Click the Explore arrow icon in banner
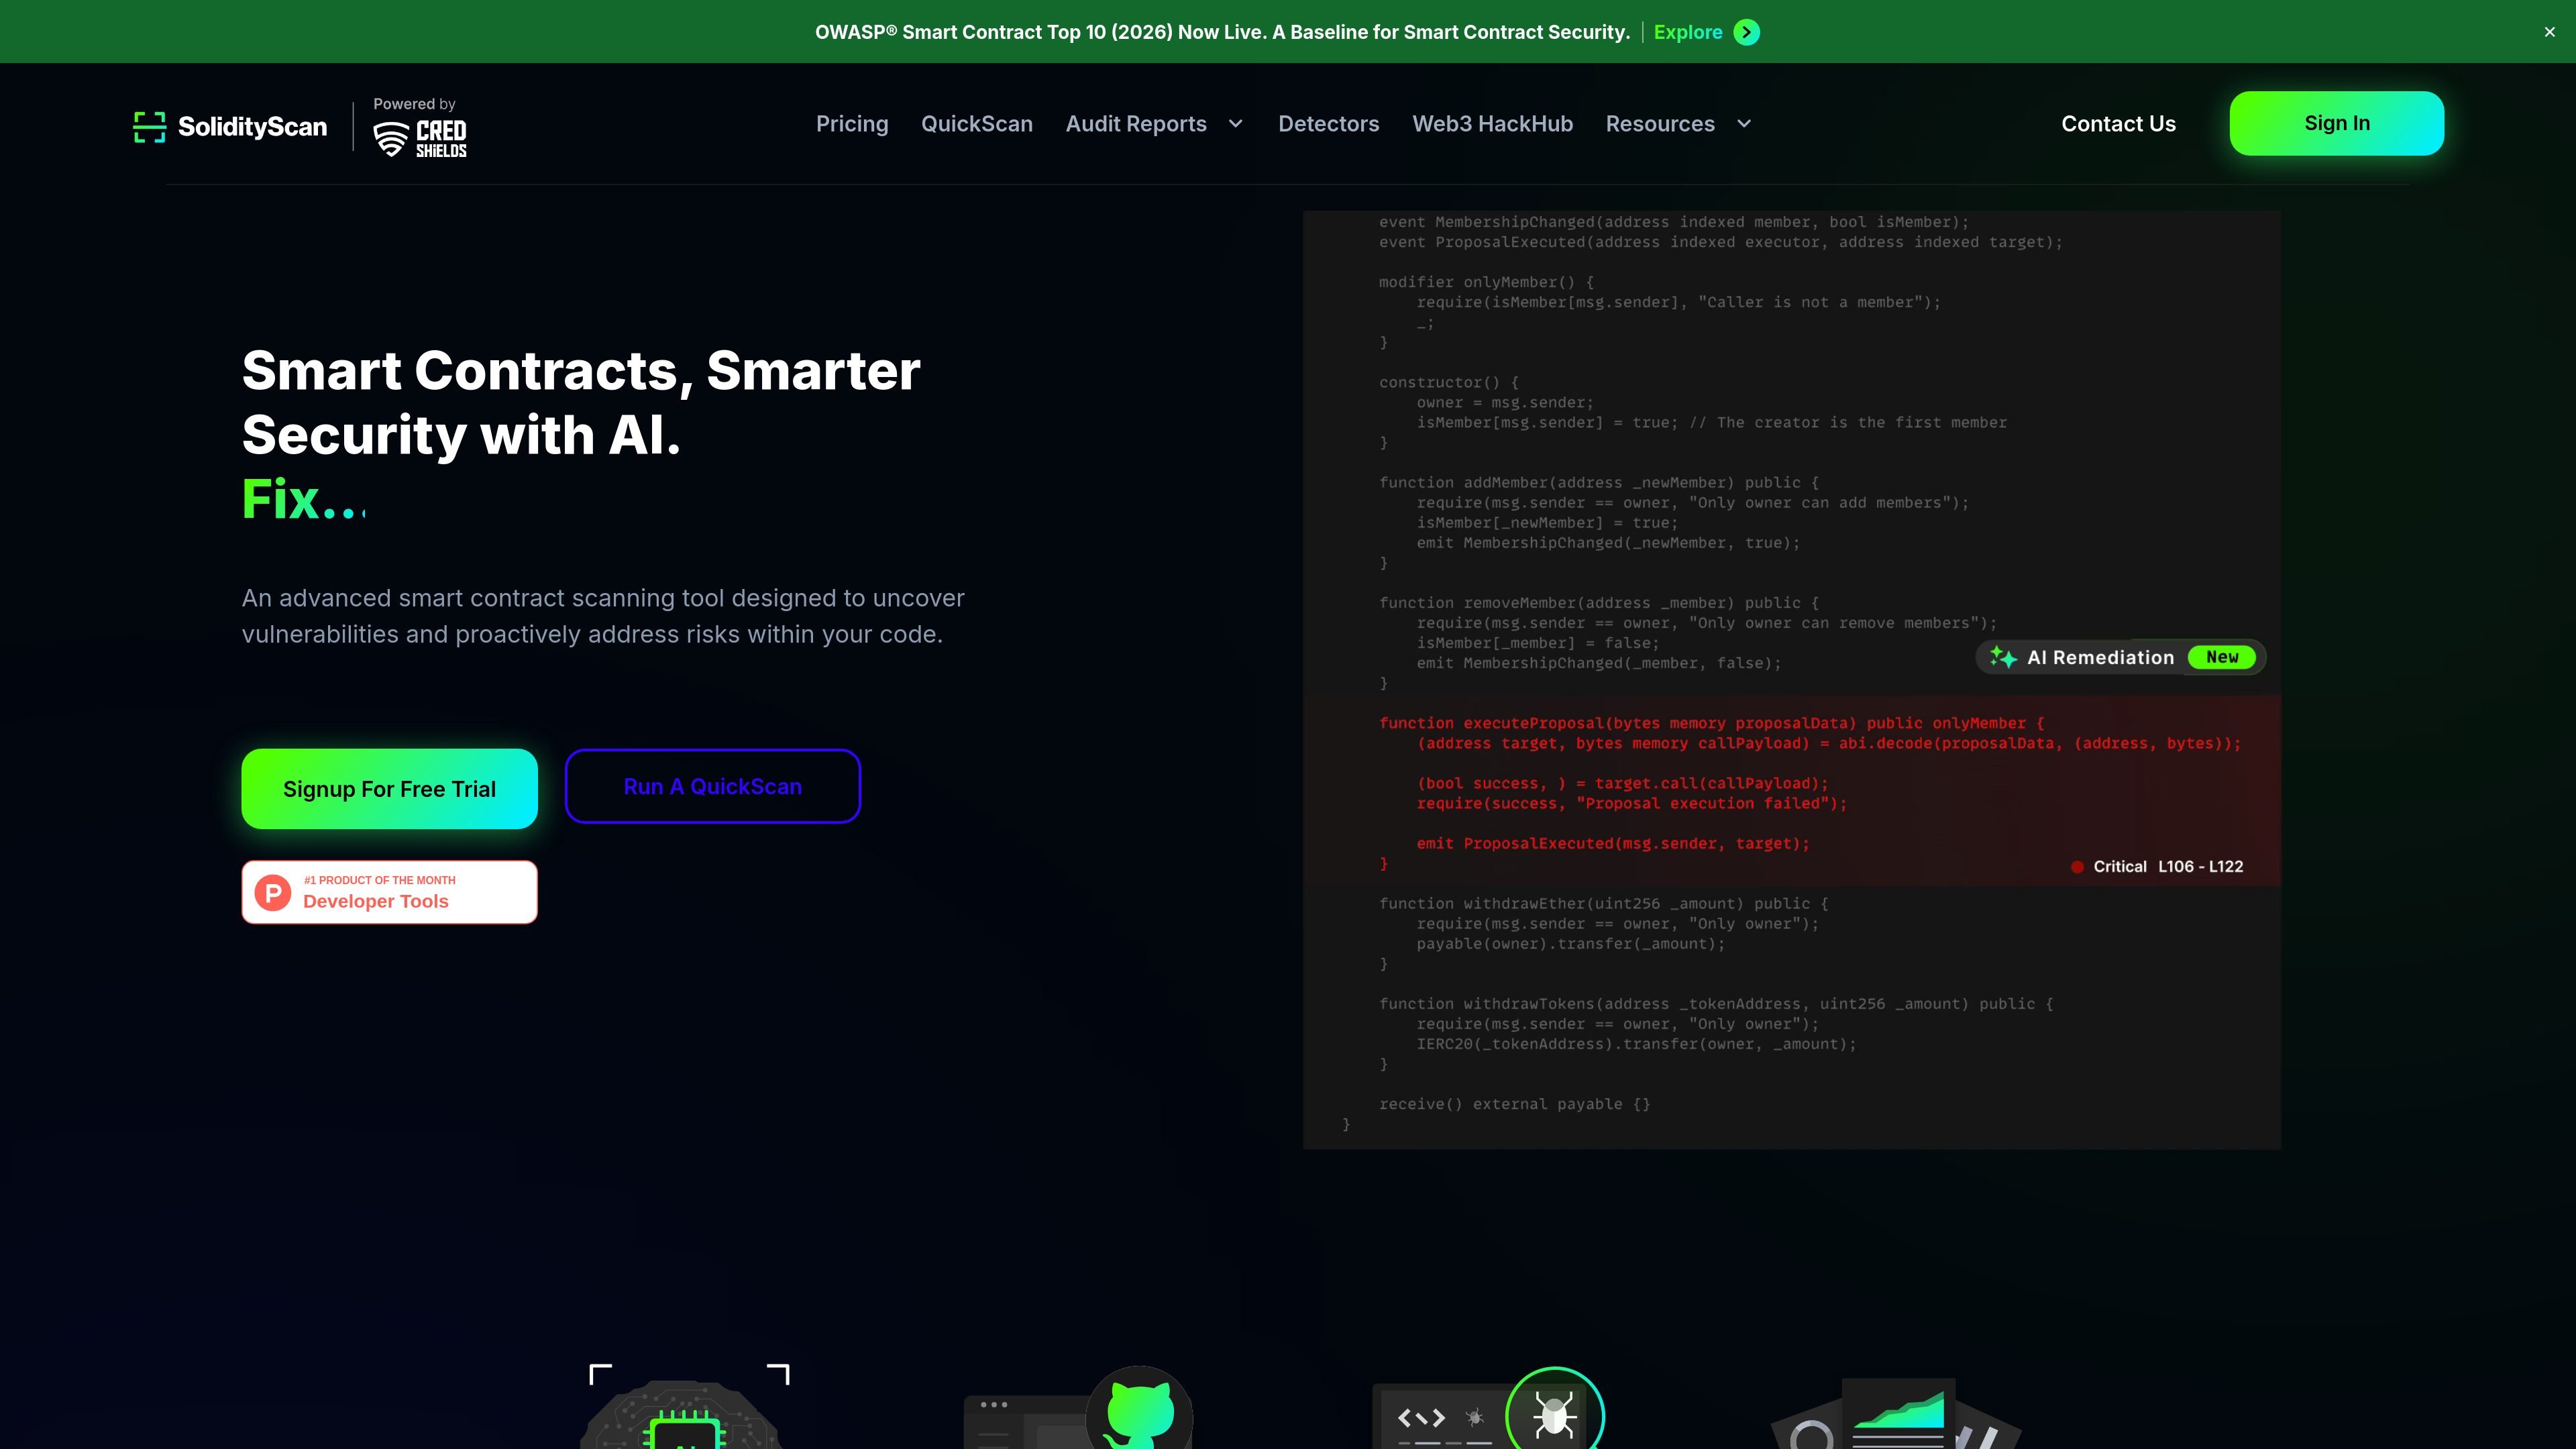Viewport: 2576px width, 1449px height. 1746,32
